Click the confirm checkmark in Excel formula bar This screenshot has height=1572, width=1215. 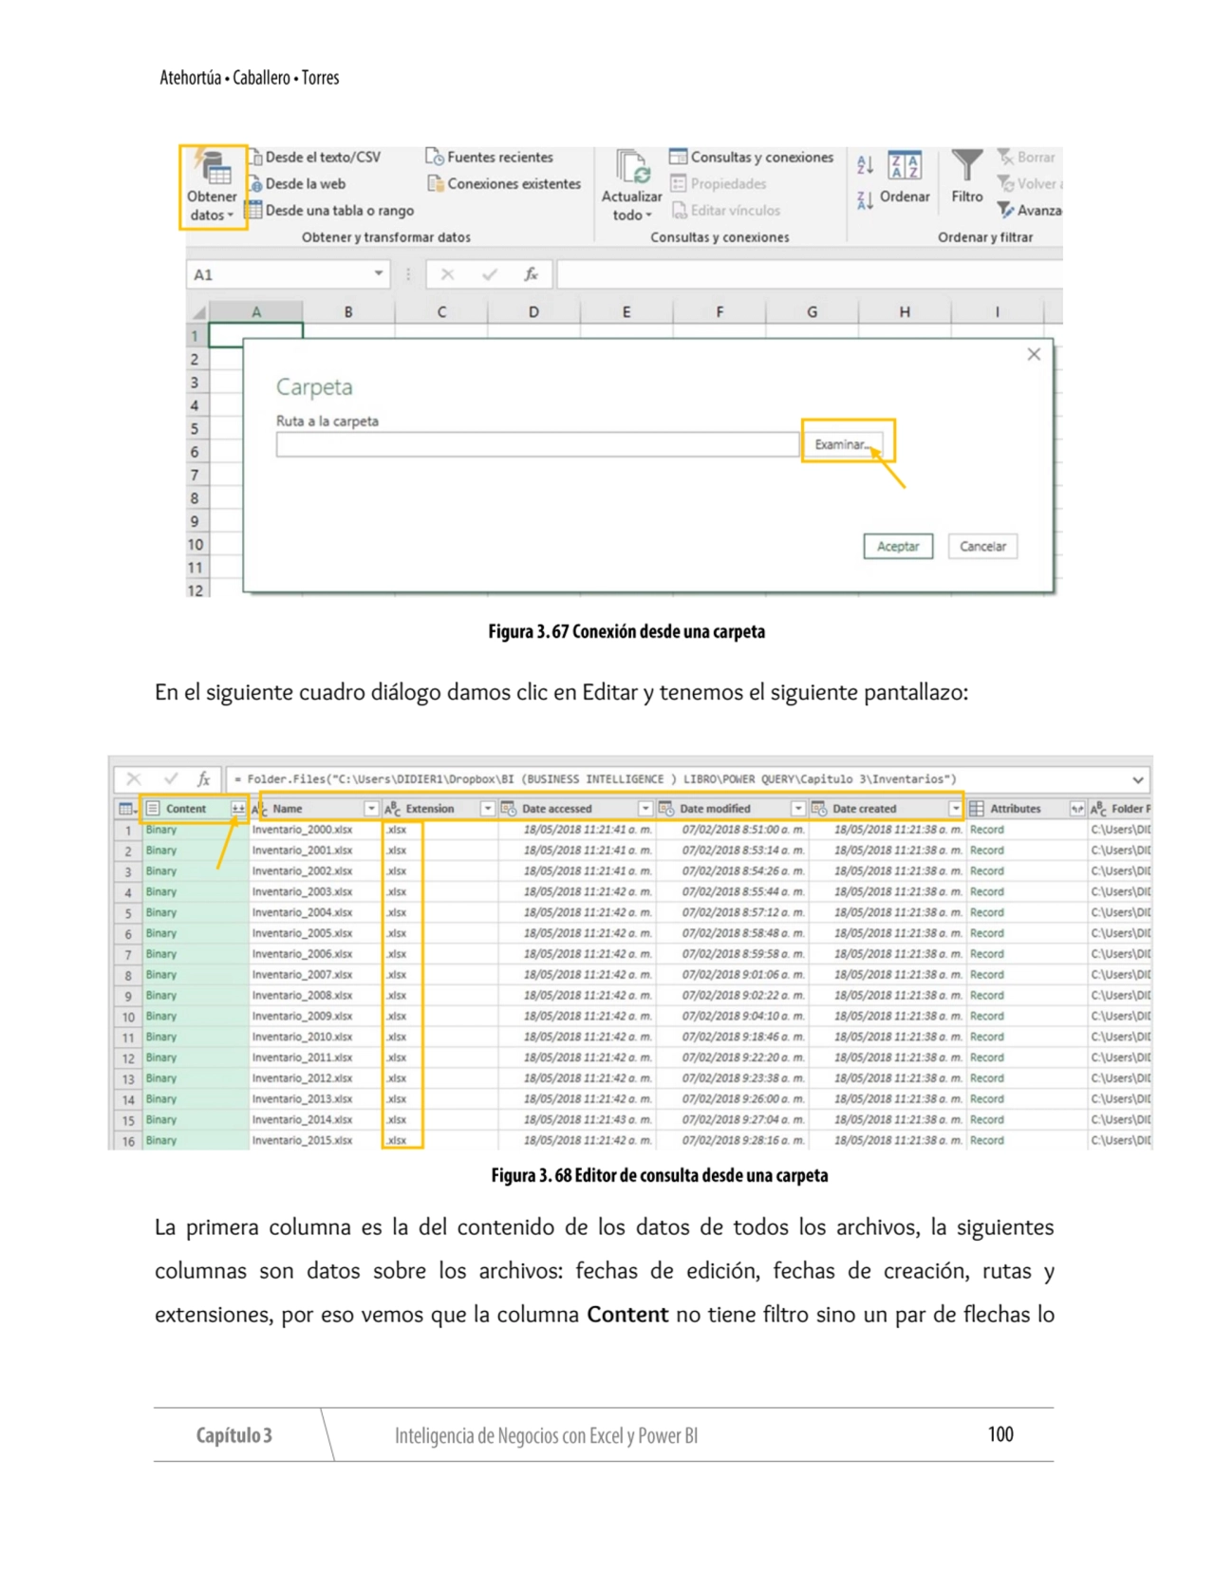[x=490, y=274]
